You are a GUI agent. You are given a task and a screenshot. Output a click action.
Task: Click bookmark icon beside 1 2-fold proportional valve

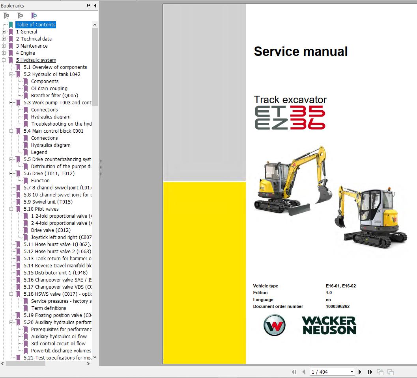[26, 216]
